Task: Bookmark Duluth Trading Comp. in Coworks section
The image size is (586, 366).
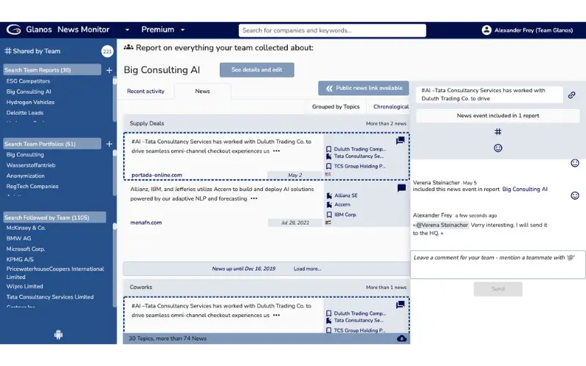Action: coord(329,313)
